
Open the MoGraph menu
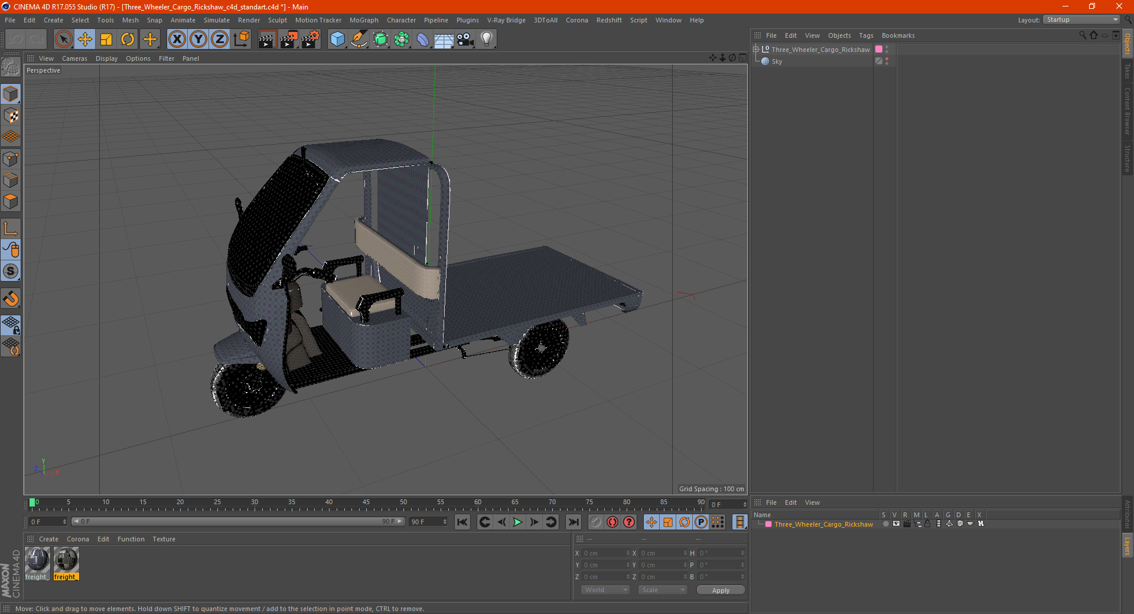[364, 20]
